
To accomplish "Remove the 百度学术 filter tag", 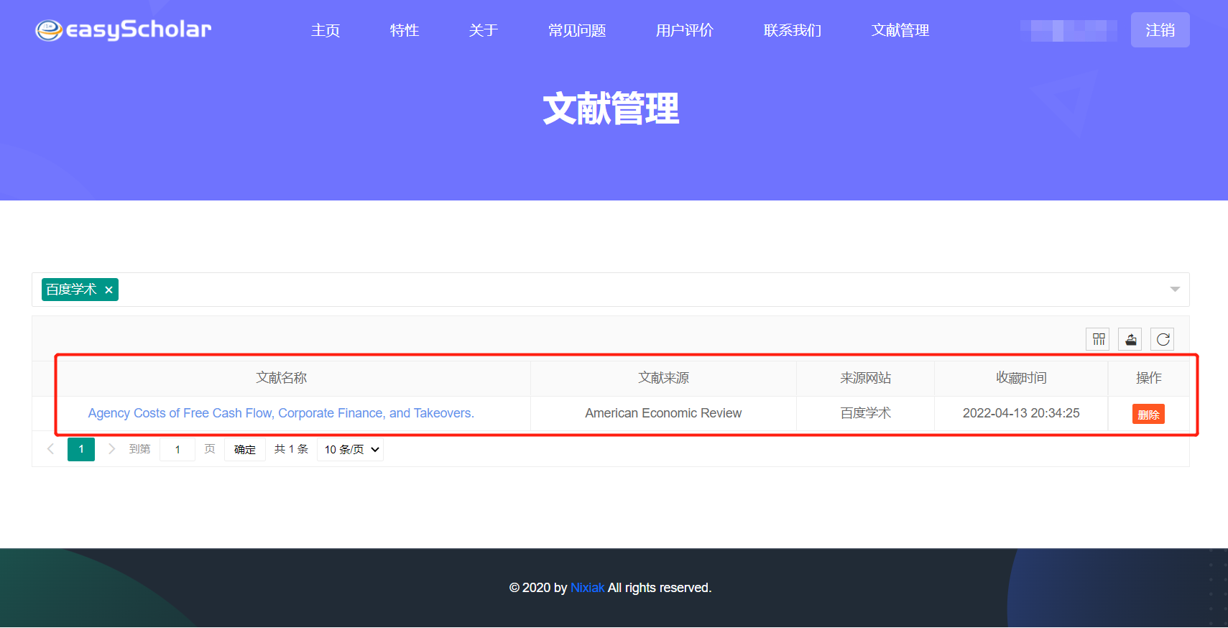I will click(x=109, y=290).
